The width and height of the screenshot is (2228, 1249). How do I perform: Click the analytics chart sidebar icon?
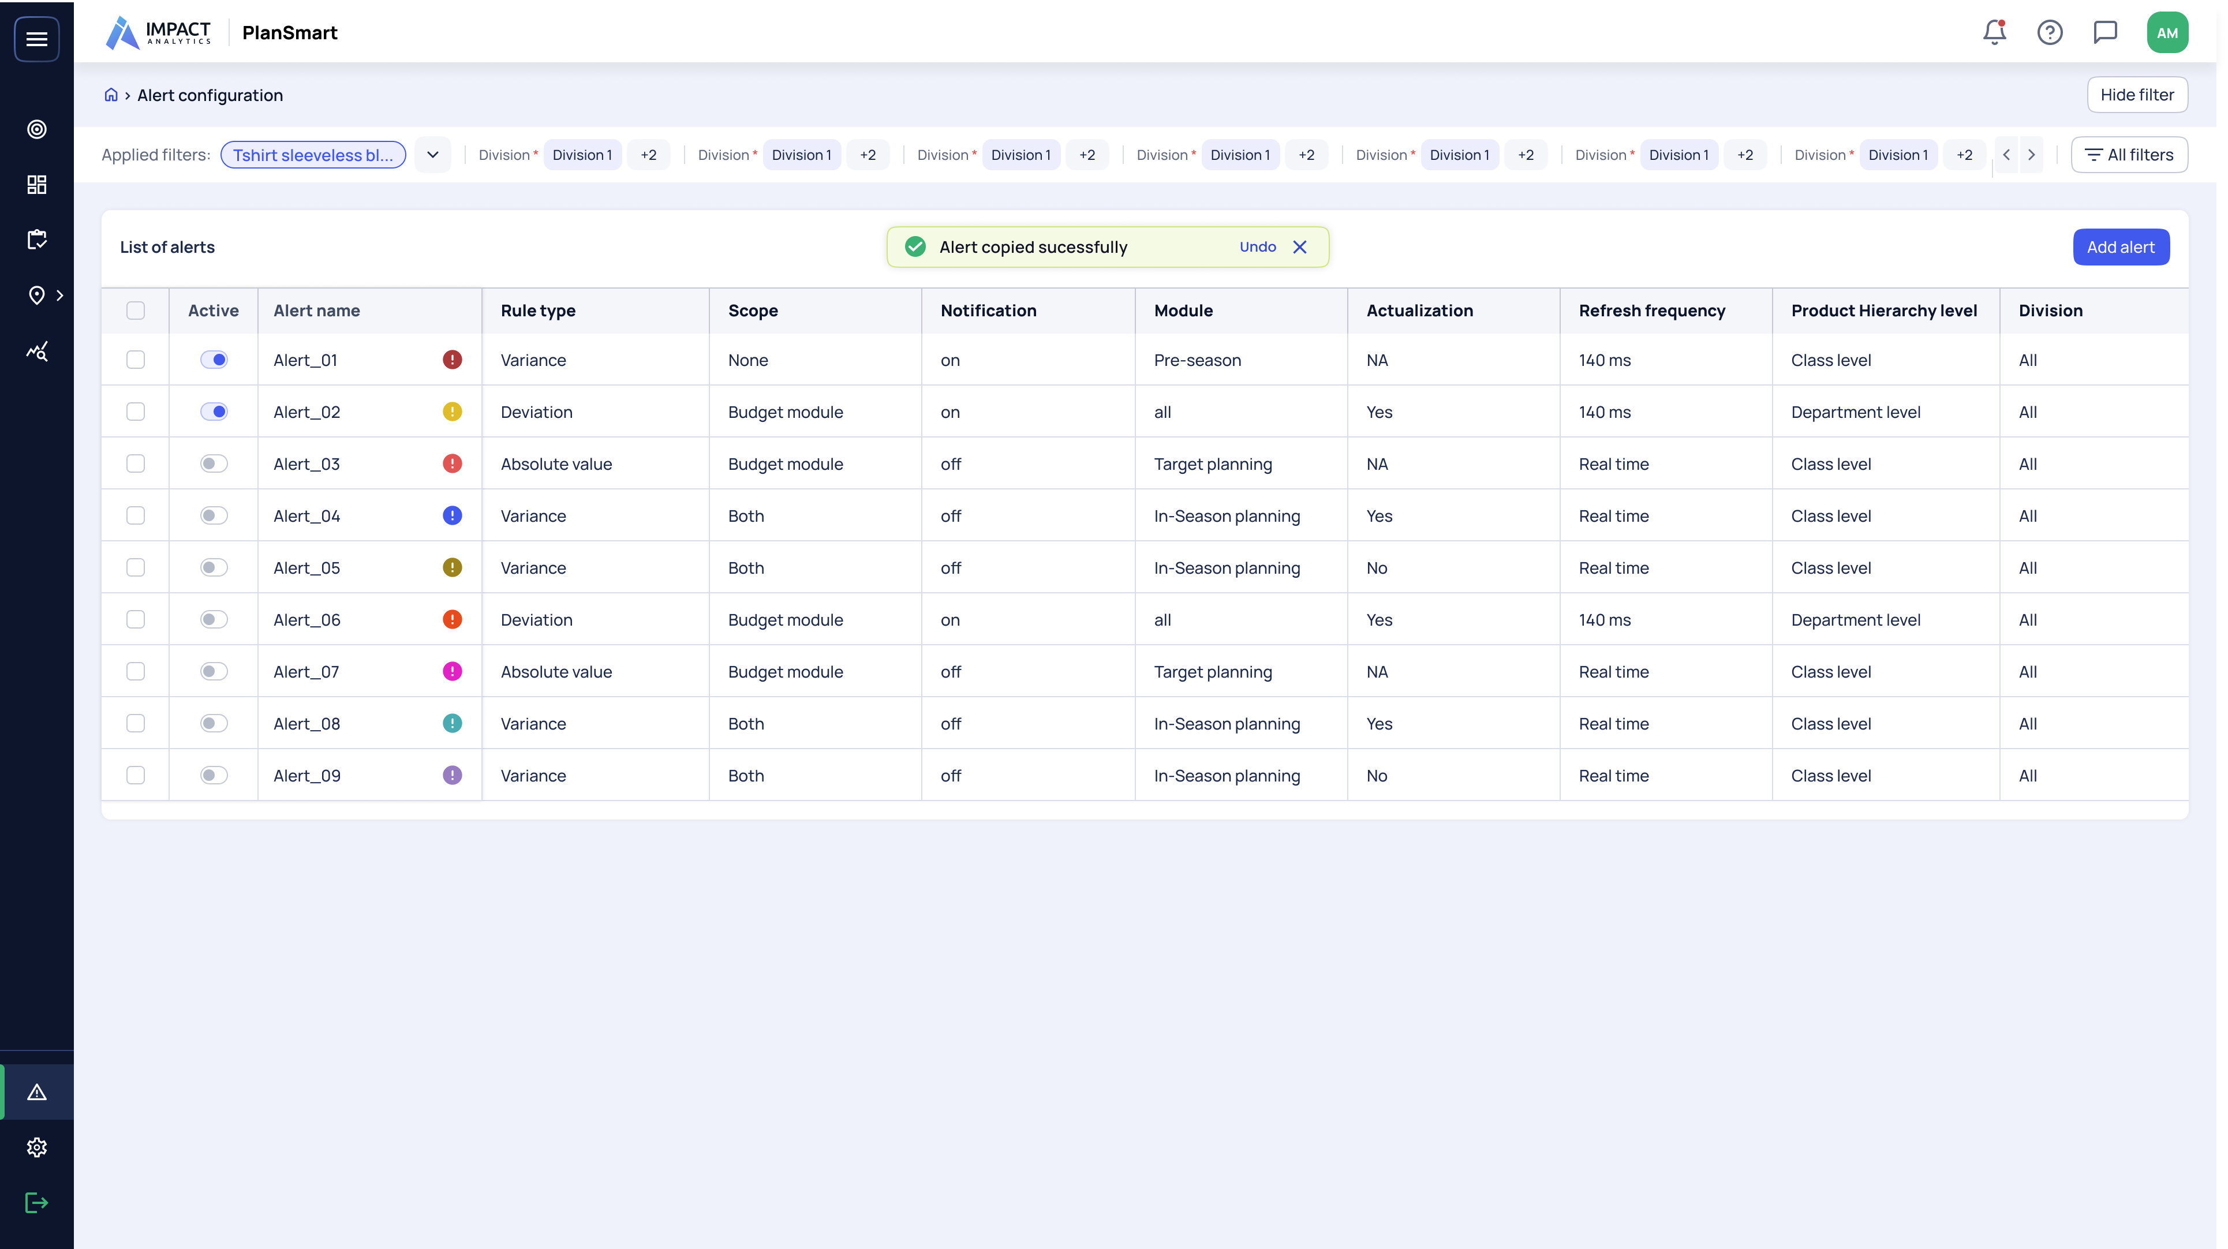[x=36, y=351]
